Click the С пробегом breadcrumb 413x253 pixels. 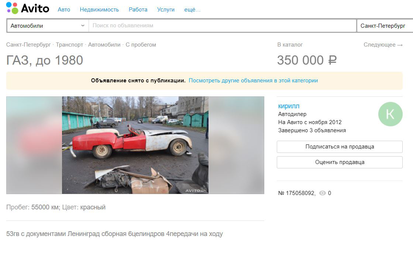pyautogui.click(x=141, y=45)
